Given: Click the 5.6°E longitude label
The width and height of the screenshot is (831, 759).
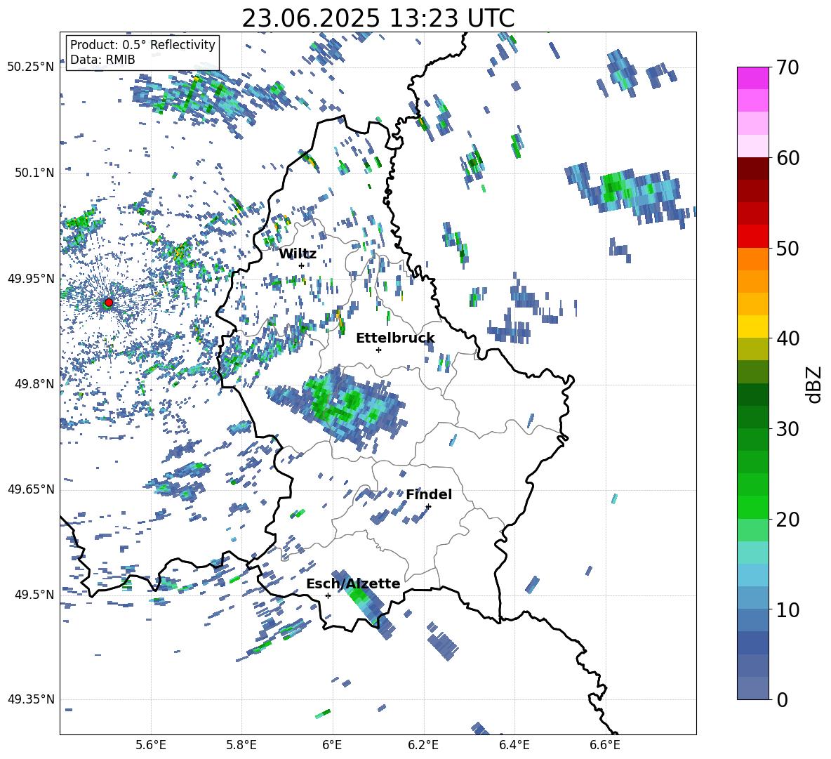Looking at the screenshot, I should (x=151, y=745).
